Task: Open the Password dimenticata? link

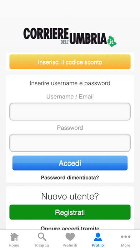Action: (x=70, y=177)
